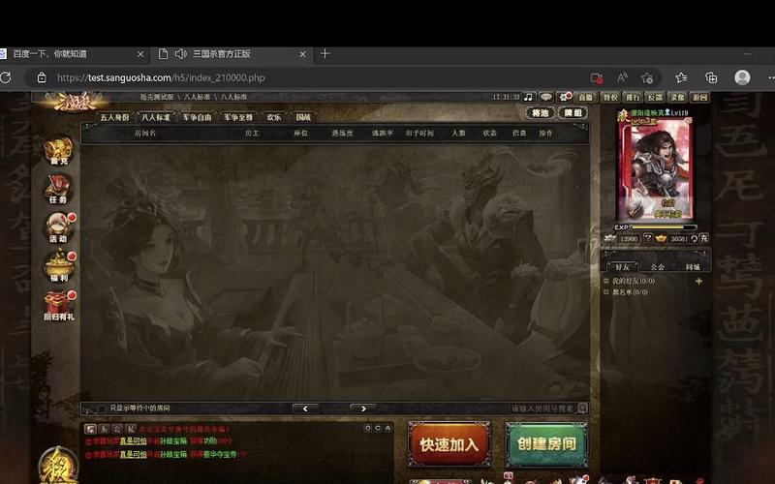Click the 返回 back button

699,98
